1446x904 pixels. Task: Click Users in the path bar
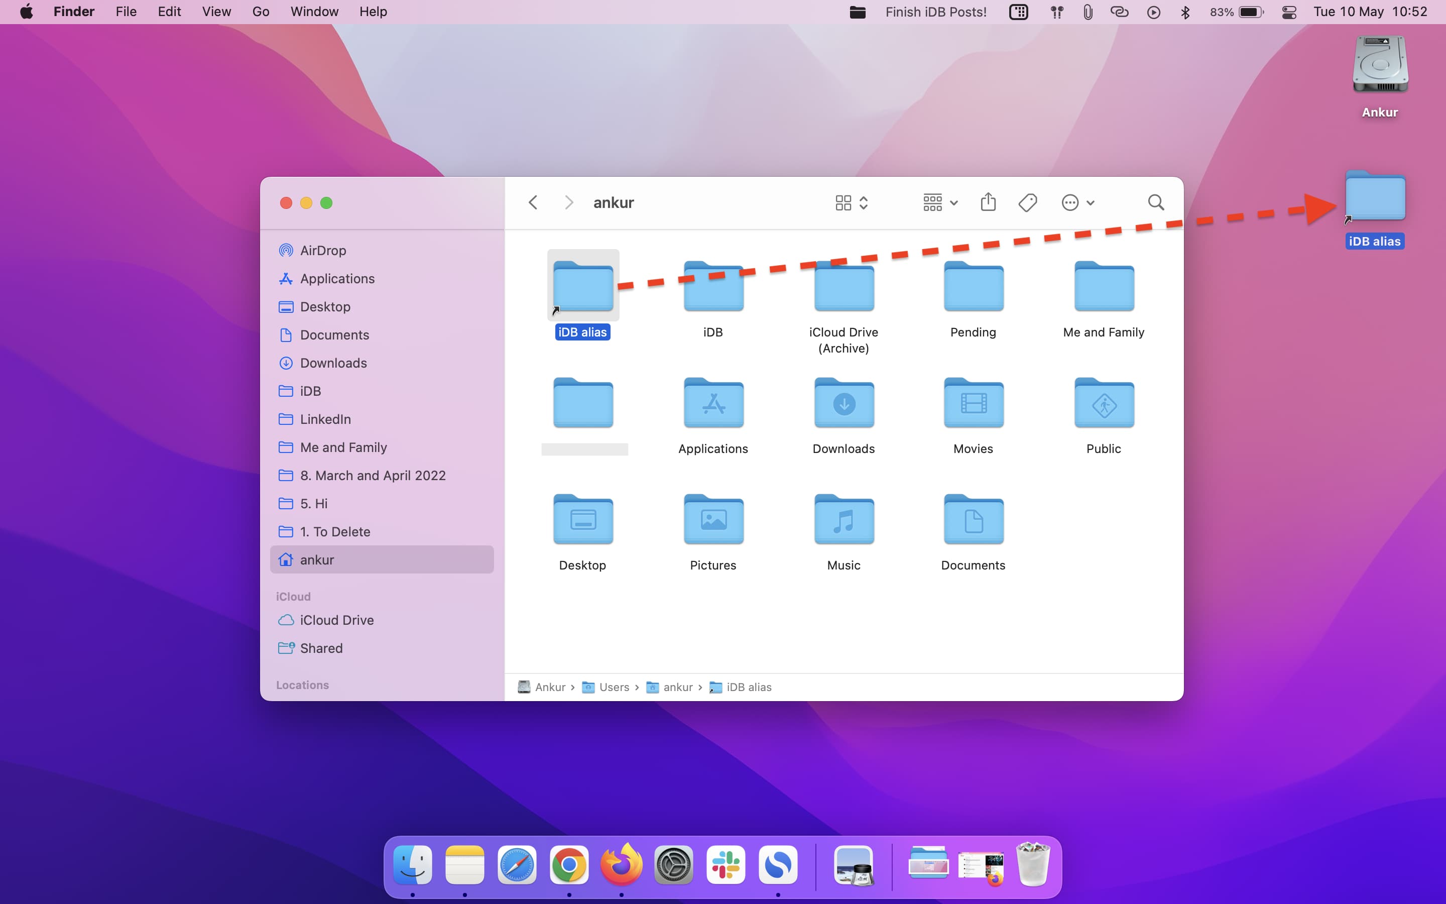click(x=614, y=687)
